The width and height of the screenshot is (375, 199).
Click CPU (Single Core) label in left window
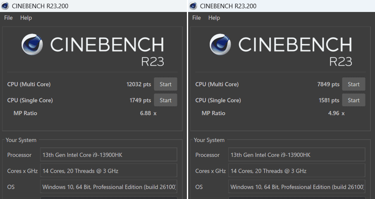pyautogui.click(x=30, y=100)
